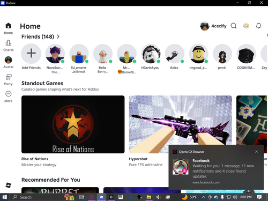Viewport: 268px width, 201px height.
Task: Open the piano keys taskbar app
Action: pos(121,197)
